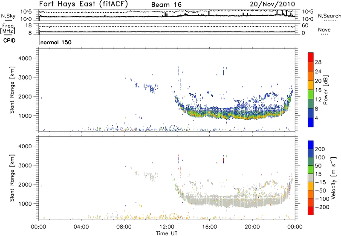Click the '3000' tick on the velocity panel
The width and height of the screenshot is (341, 236).
tap(25, 165)
